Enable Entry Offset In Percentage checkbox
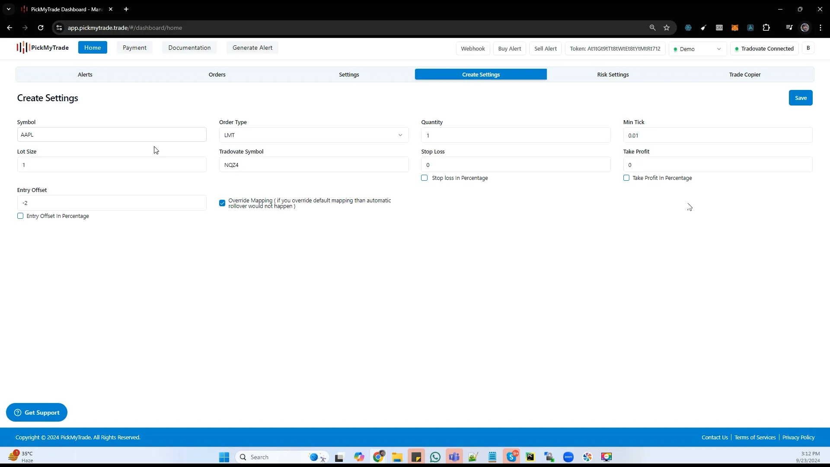Screen dimensions: 830x467 [x=20, y=216]
